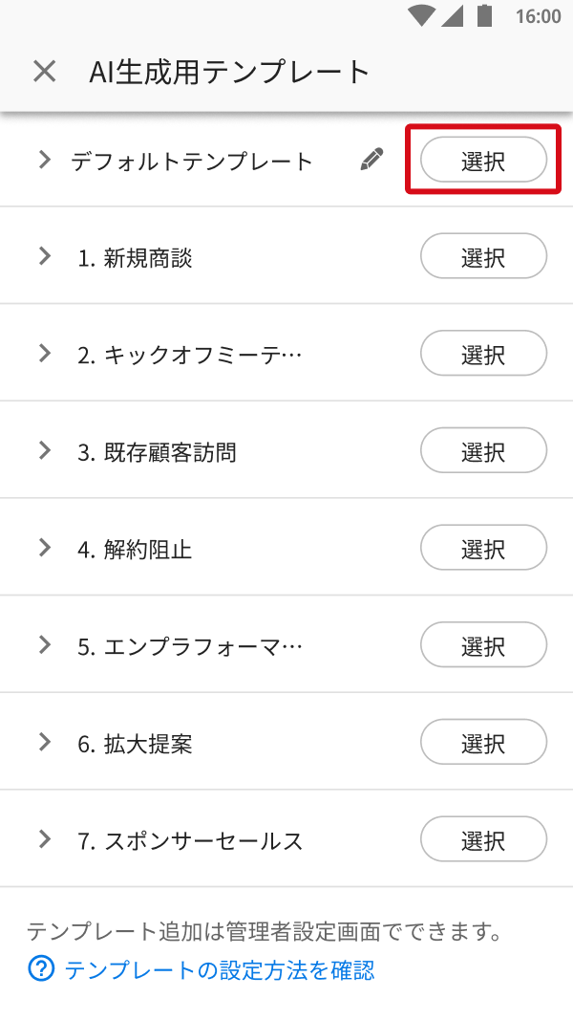
Task: Edit the デフォルトテンプレート with the pencil icon
Action: click(x=371, y=160)
